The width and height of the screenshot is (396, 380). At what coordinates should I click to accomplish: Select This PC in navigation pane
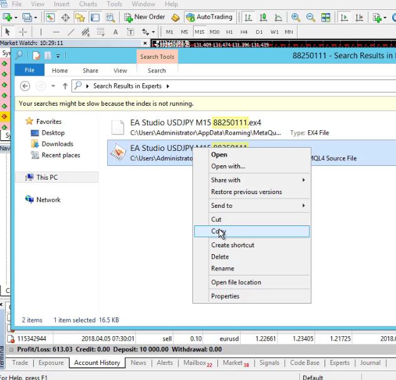coord(56,177)
